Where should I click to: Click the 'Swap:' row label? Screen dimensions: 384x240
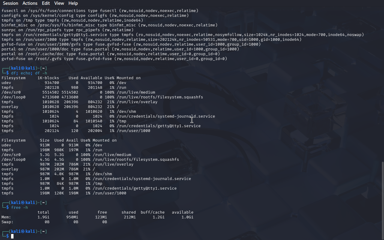pyautogui.click(x=7, y=222)
